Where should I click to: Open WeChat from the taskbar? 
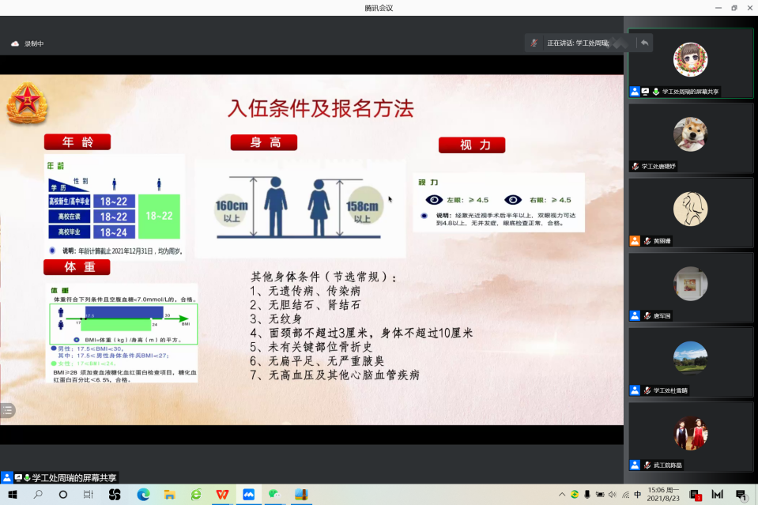click(274, 495)
